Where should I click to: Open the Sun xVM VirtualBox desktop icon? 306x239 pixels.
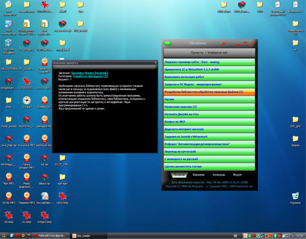click(x=9, y=47)
